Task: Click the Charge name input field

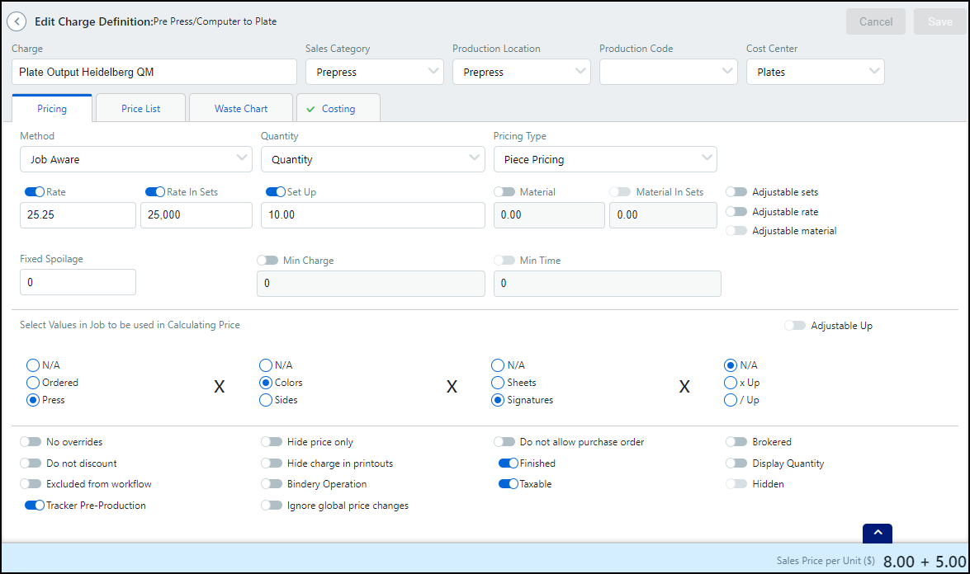Action: click(154, 72)
